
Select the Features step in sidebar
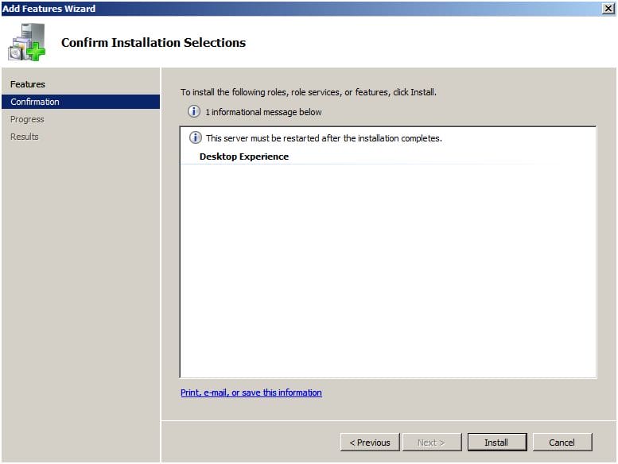coord(28,84)
